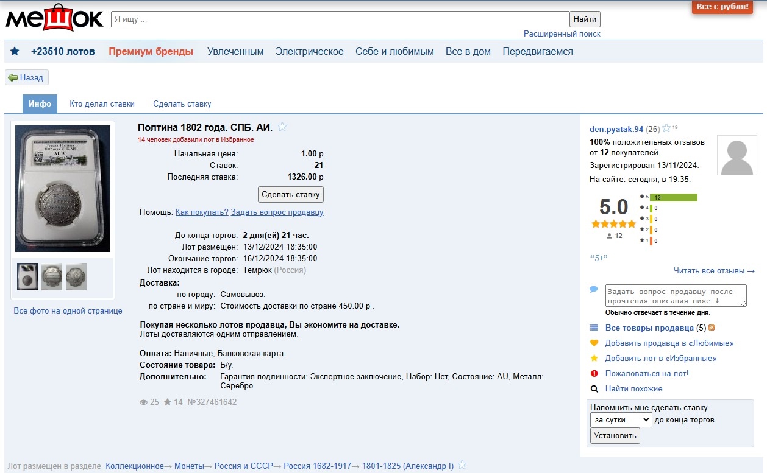Click the 5-star green rating bar
This screenshot has width=767, height=473.
675,198
